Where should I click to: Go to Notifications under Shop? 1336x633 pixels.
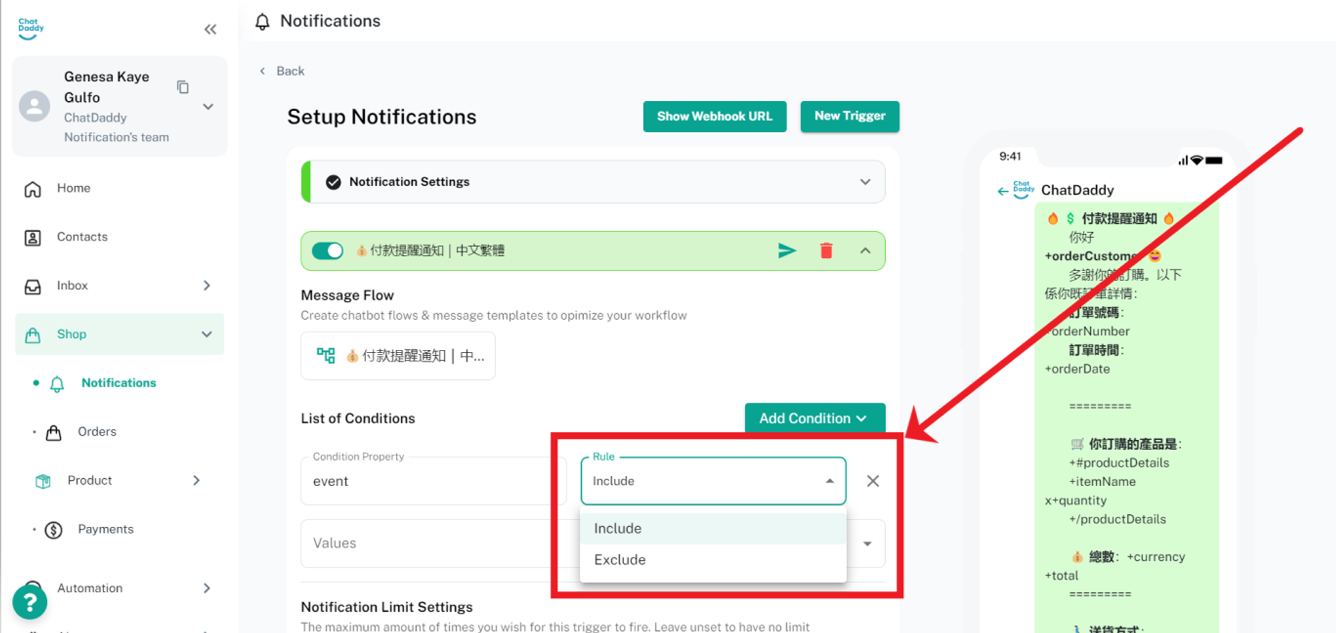coord(119,383)
